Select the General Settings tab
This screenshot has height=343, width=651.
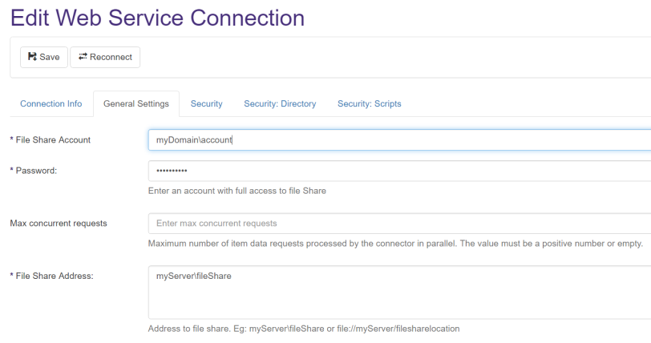click(136, 104)
